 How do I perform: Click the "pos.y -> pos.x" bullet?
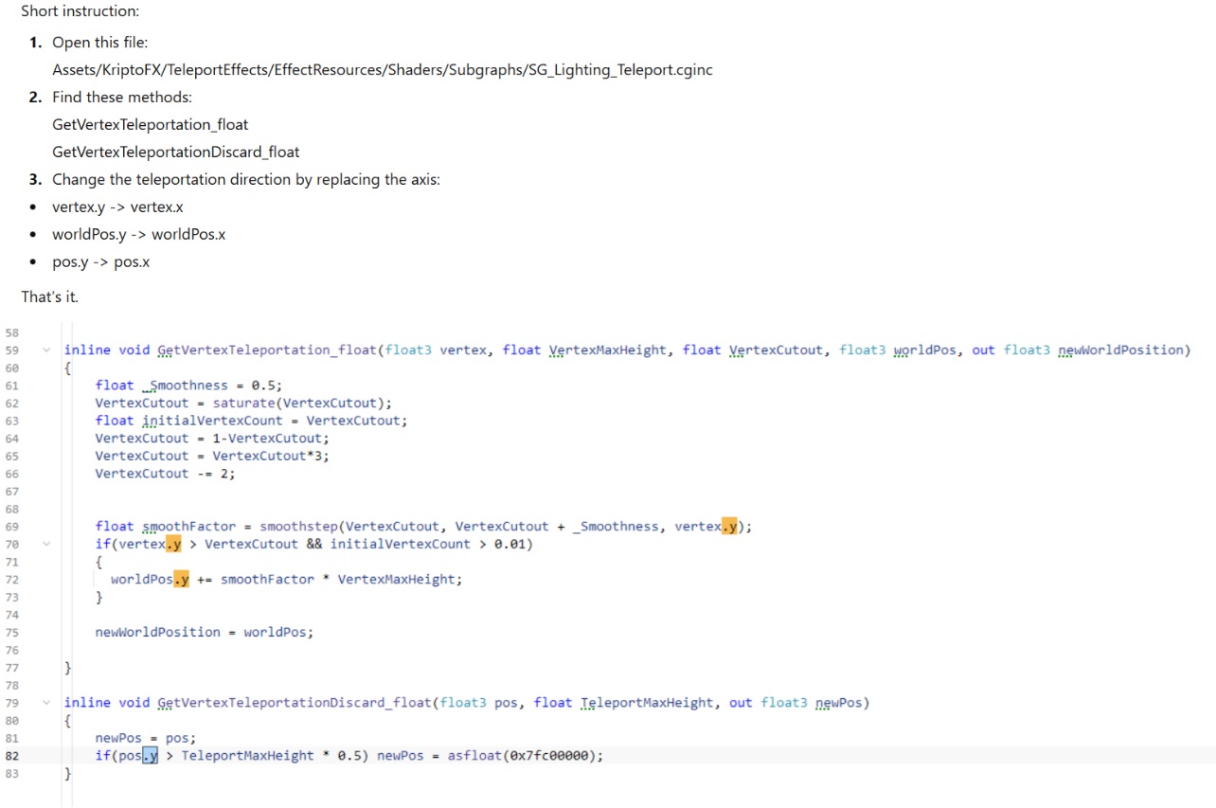[100, 261]
